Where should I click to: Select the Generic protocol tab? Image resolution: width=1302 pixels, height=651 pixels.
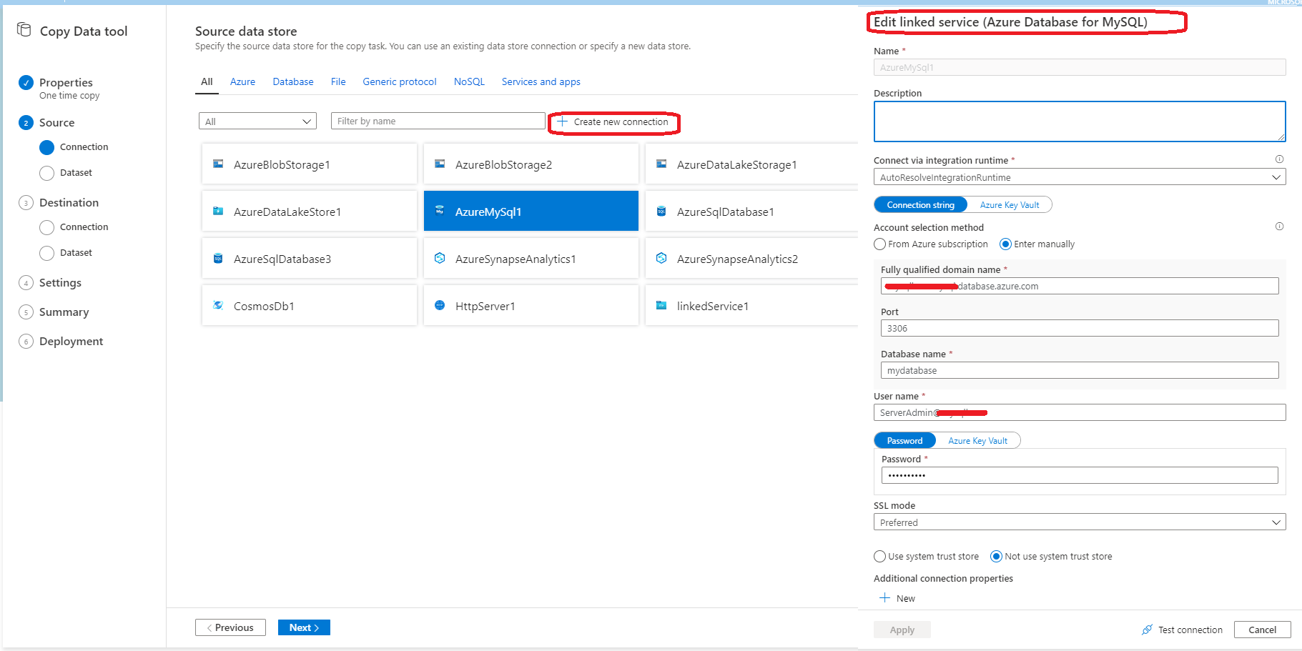click(400, 82)
